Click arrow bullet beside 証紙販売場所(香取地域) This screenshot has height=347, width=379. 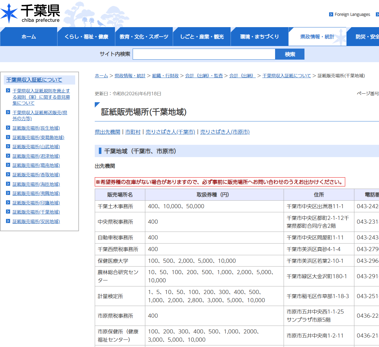click(8, 174)
